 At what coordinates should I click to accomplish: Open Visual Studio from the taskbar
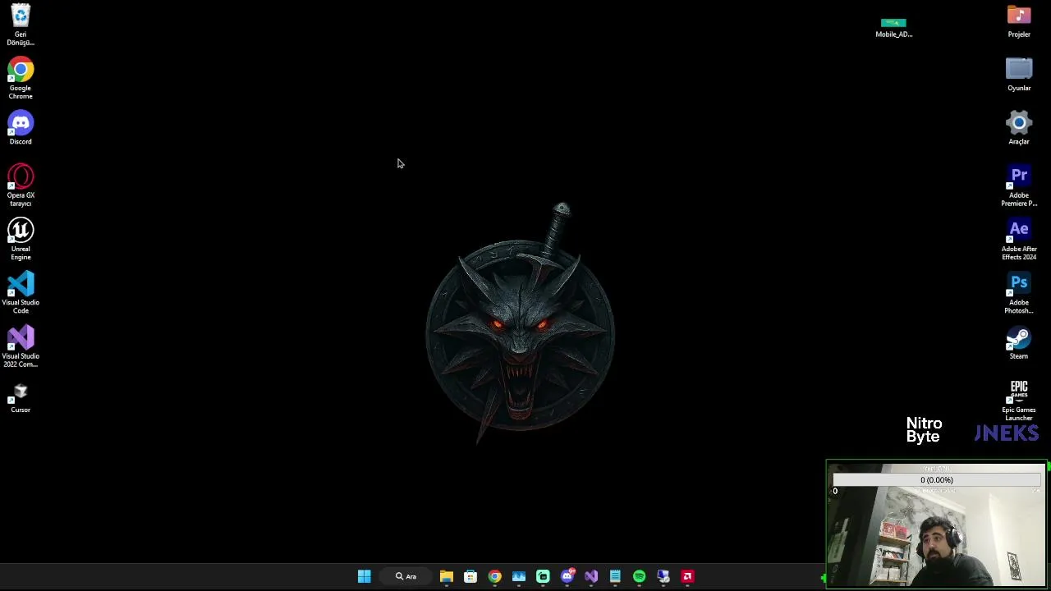[591, 576]
